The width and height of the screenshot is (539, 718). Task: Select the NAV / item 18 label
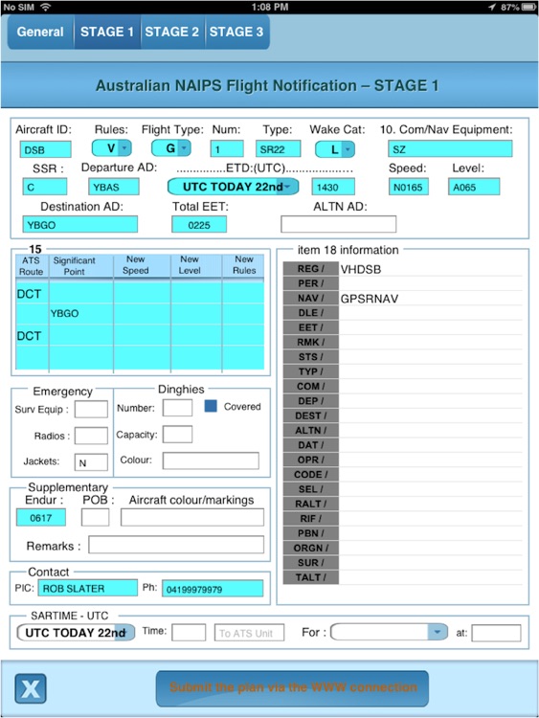tap(311, 298)
